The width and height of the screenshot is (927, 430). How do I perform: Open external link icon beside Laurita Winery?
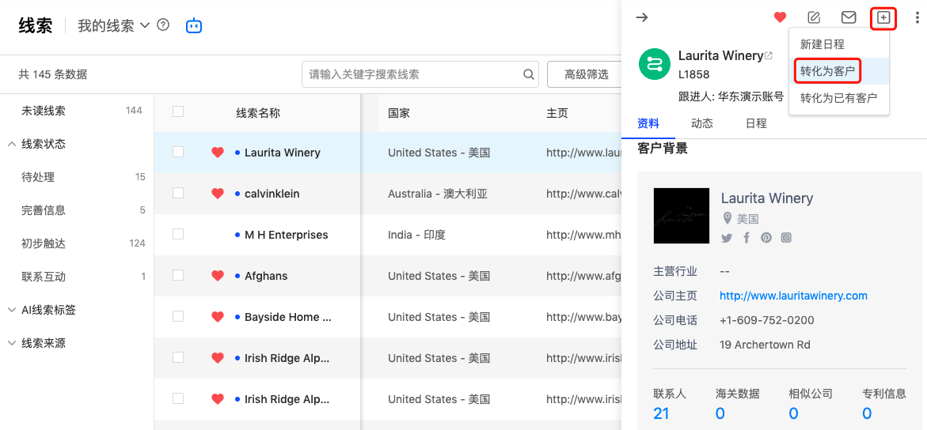(x=769, y=56)
